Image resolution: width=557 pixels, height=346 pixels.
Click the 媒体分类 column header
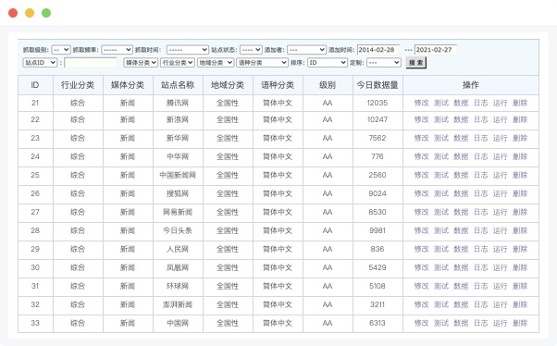[128, 85]
